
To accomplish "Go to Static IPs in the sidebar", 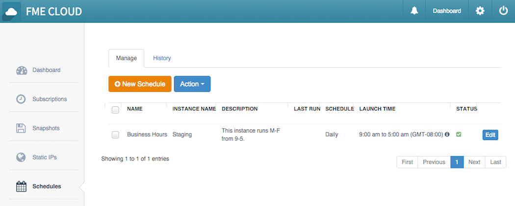I will coord(45,157).
